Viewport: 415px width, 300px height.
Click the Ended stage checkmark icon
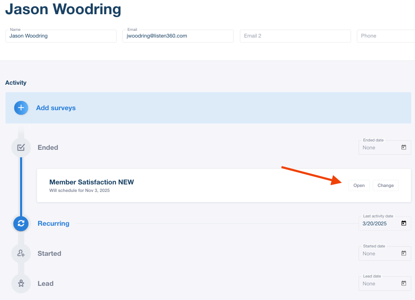(x=21, y=147)
